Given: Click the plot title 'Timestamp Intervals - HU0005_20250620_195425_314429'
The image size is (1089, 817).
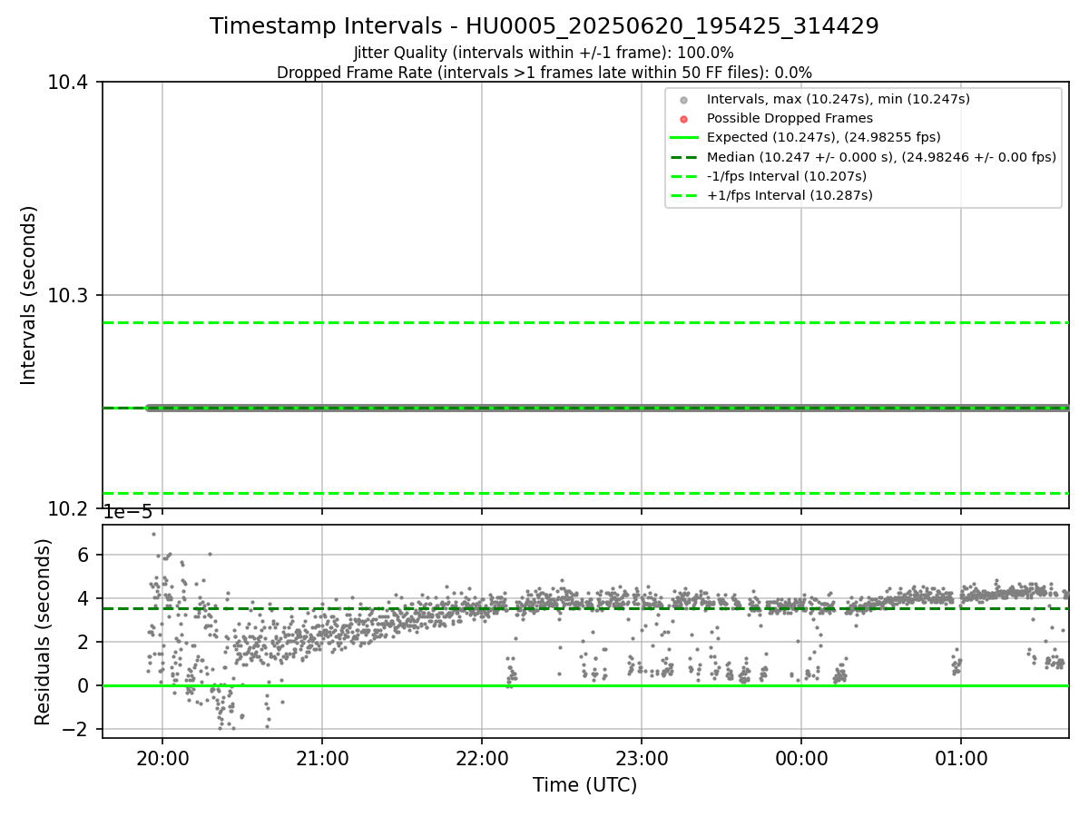Looking at the screenshot, I should point(544,26).
